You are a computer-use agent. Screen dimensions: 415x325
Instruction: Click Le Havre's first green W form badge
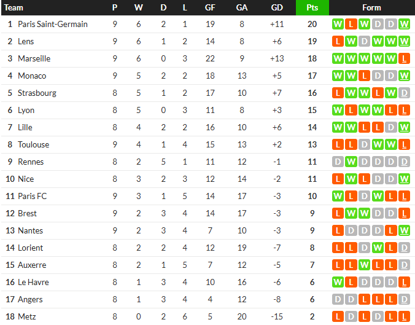point(338,283)
